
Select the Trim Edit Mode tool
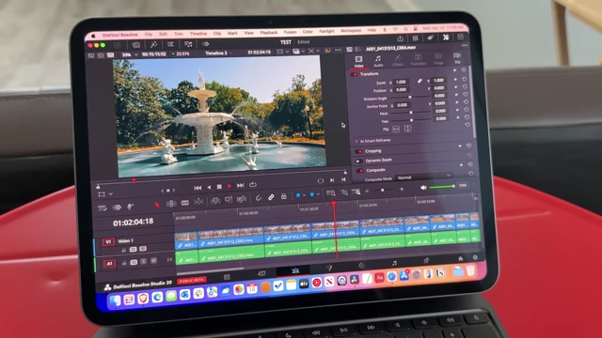pos(171,204)
